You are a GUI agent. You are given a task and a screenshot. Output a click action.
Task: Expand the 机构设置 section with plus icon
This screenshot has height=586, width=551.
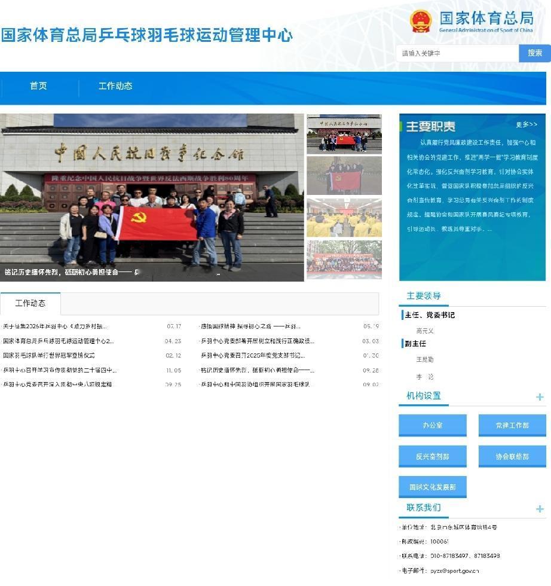(540, 397)
